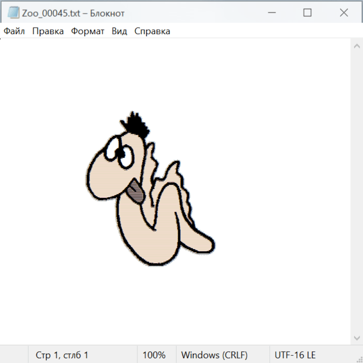This screenshot has height=363, width=363.
Task: Minimize the Блокнот window
Action: [x=271, y=13]
